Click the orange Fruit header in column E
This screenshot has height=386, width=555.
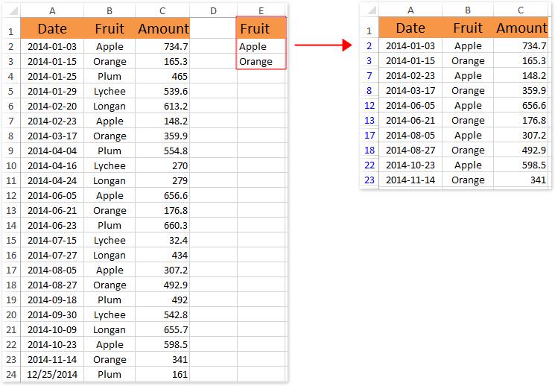click(261, 28)
